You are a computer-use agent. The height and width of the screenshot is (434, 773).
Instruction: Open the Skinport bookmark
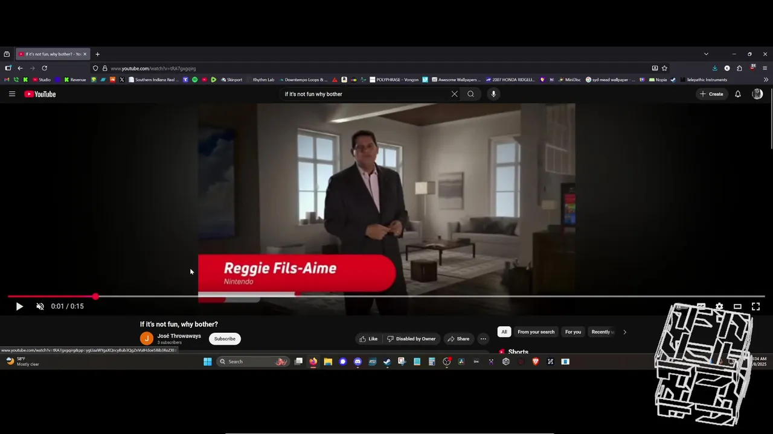(231, 80)
